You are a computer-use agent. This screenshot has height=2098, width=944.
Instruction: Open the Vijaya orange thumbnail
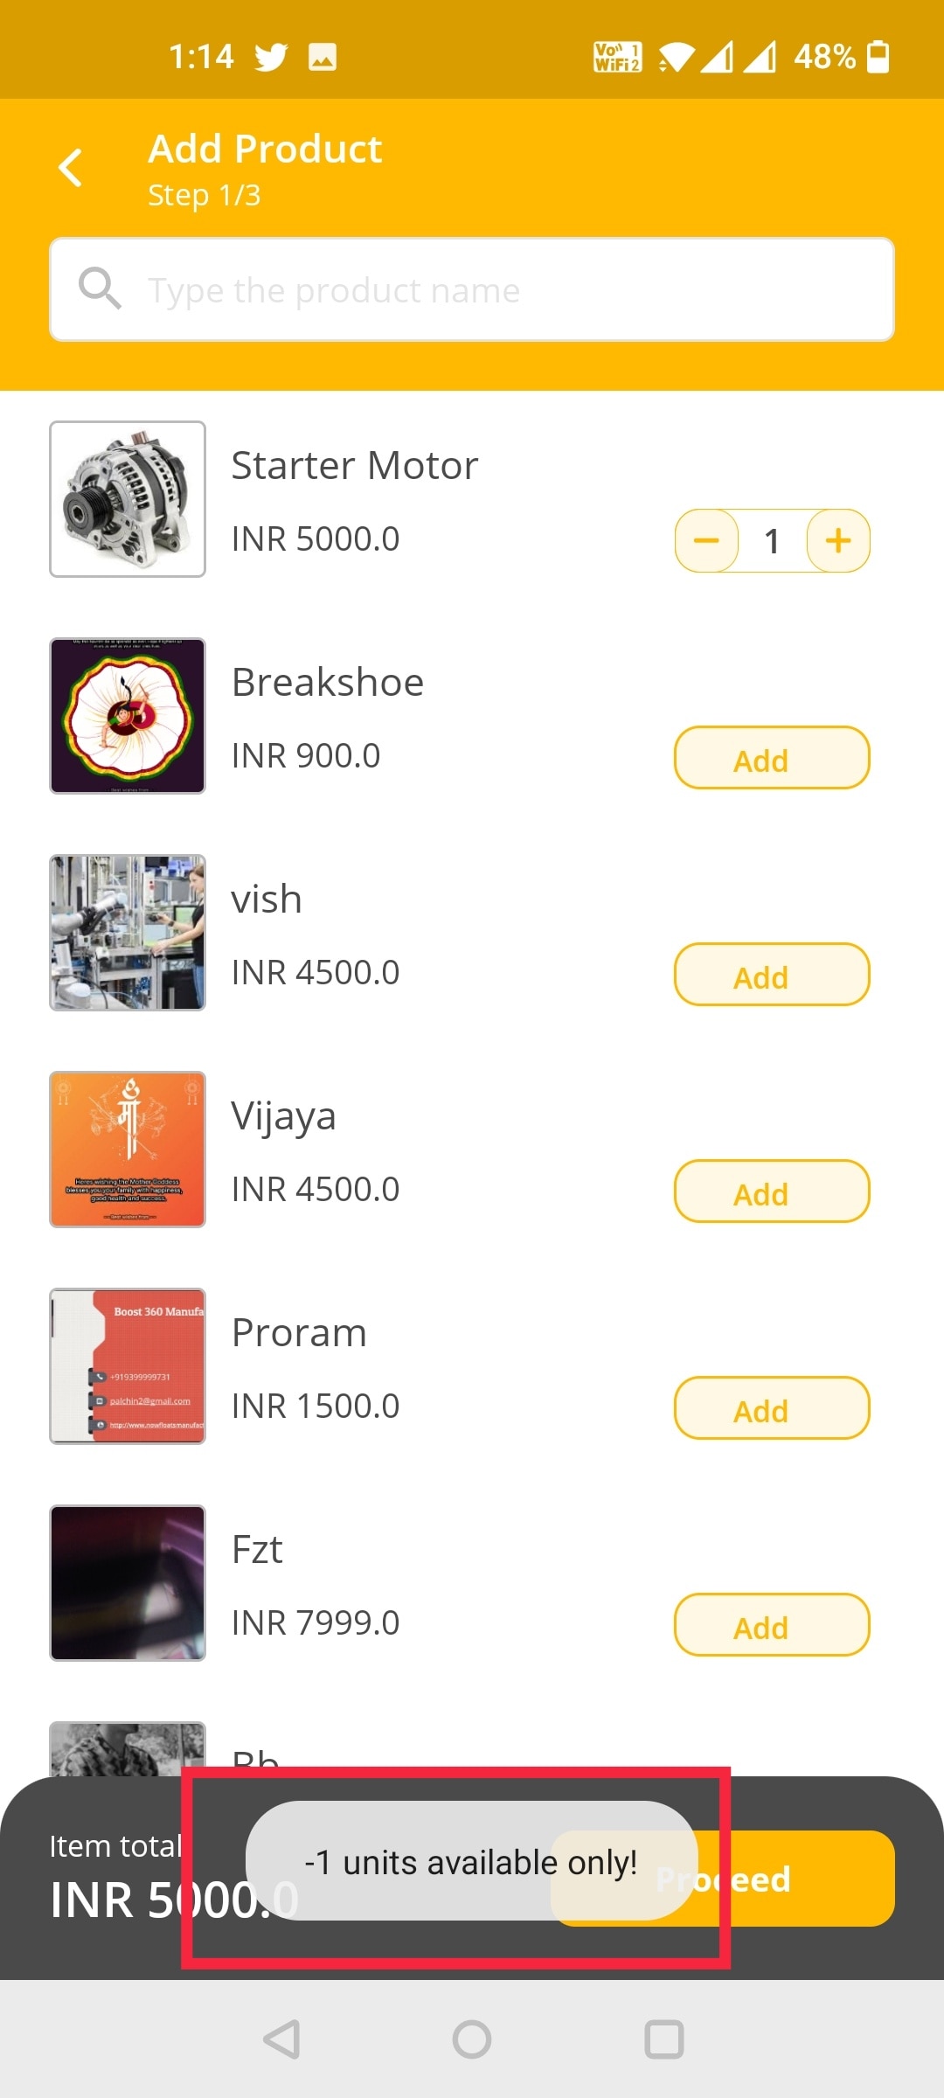pyautogui.click(x=128, y=1150)
